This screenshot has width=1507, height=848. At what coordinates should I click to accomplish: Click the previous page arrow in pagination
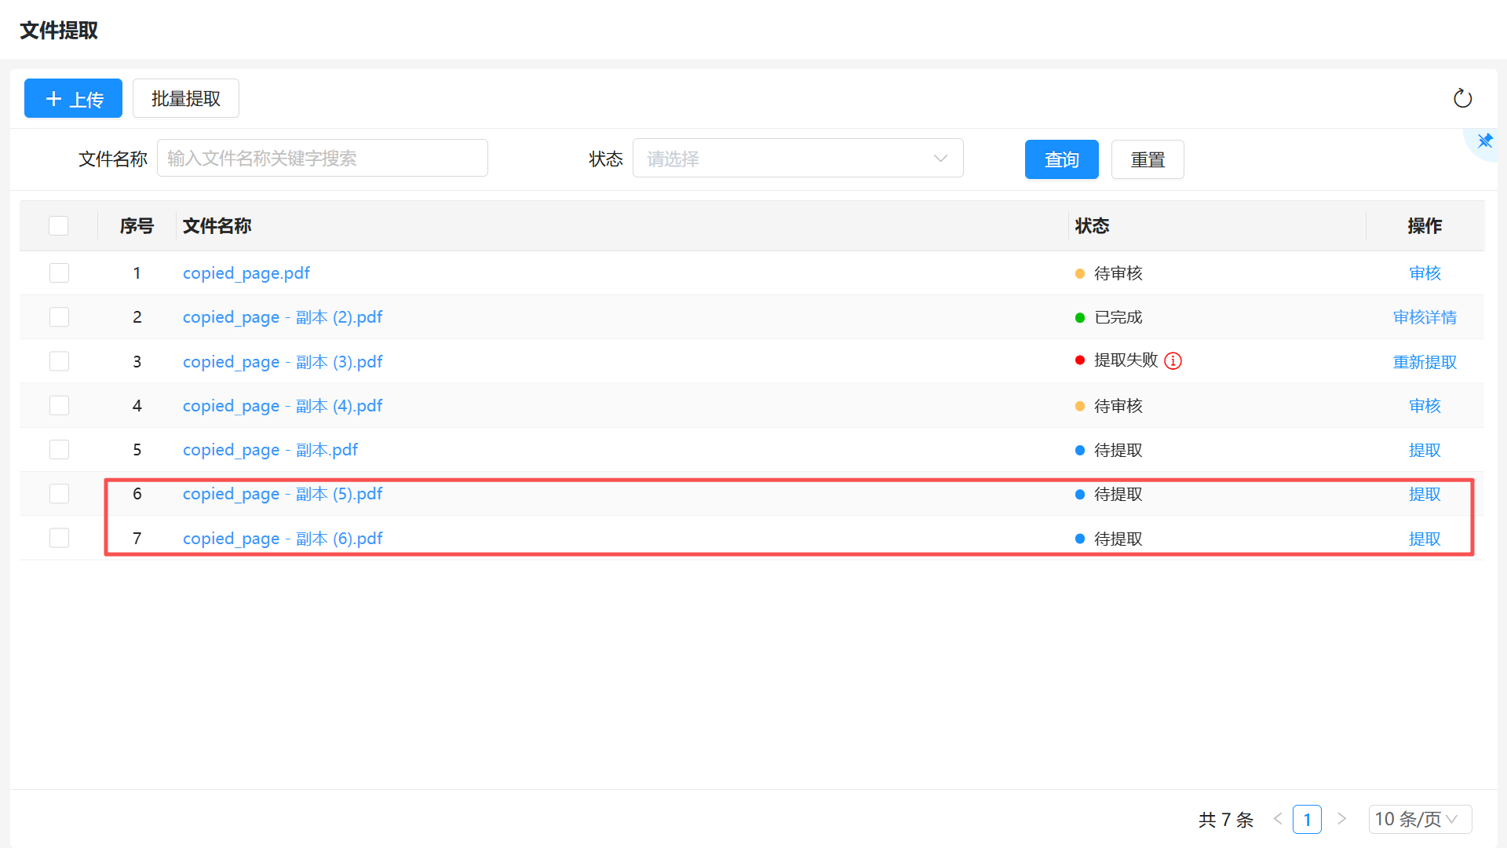tap(1278, 819)
